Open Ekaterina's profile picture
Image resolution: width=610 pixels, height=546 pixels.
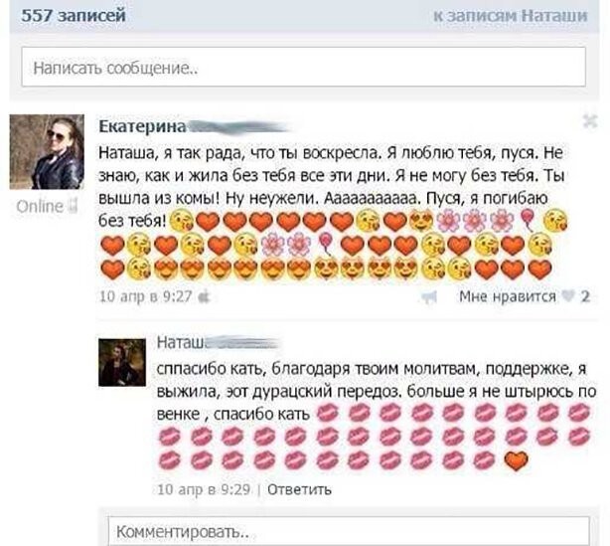tap(47, 152)
